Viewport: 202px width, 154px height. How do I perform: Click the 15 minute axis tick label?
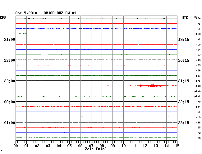coord(177,146)
